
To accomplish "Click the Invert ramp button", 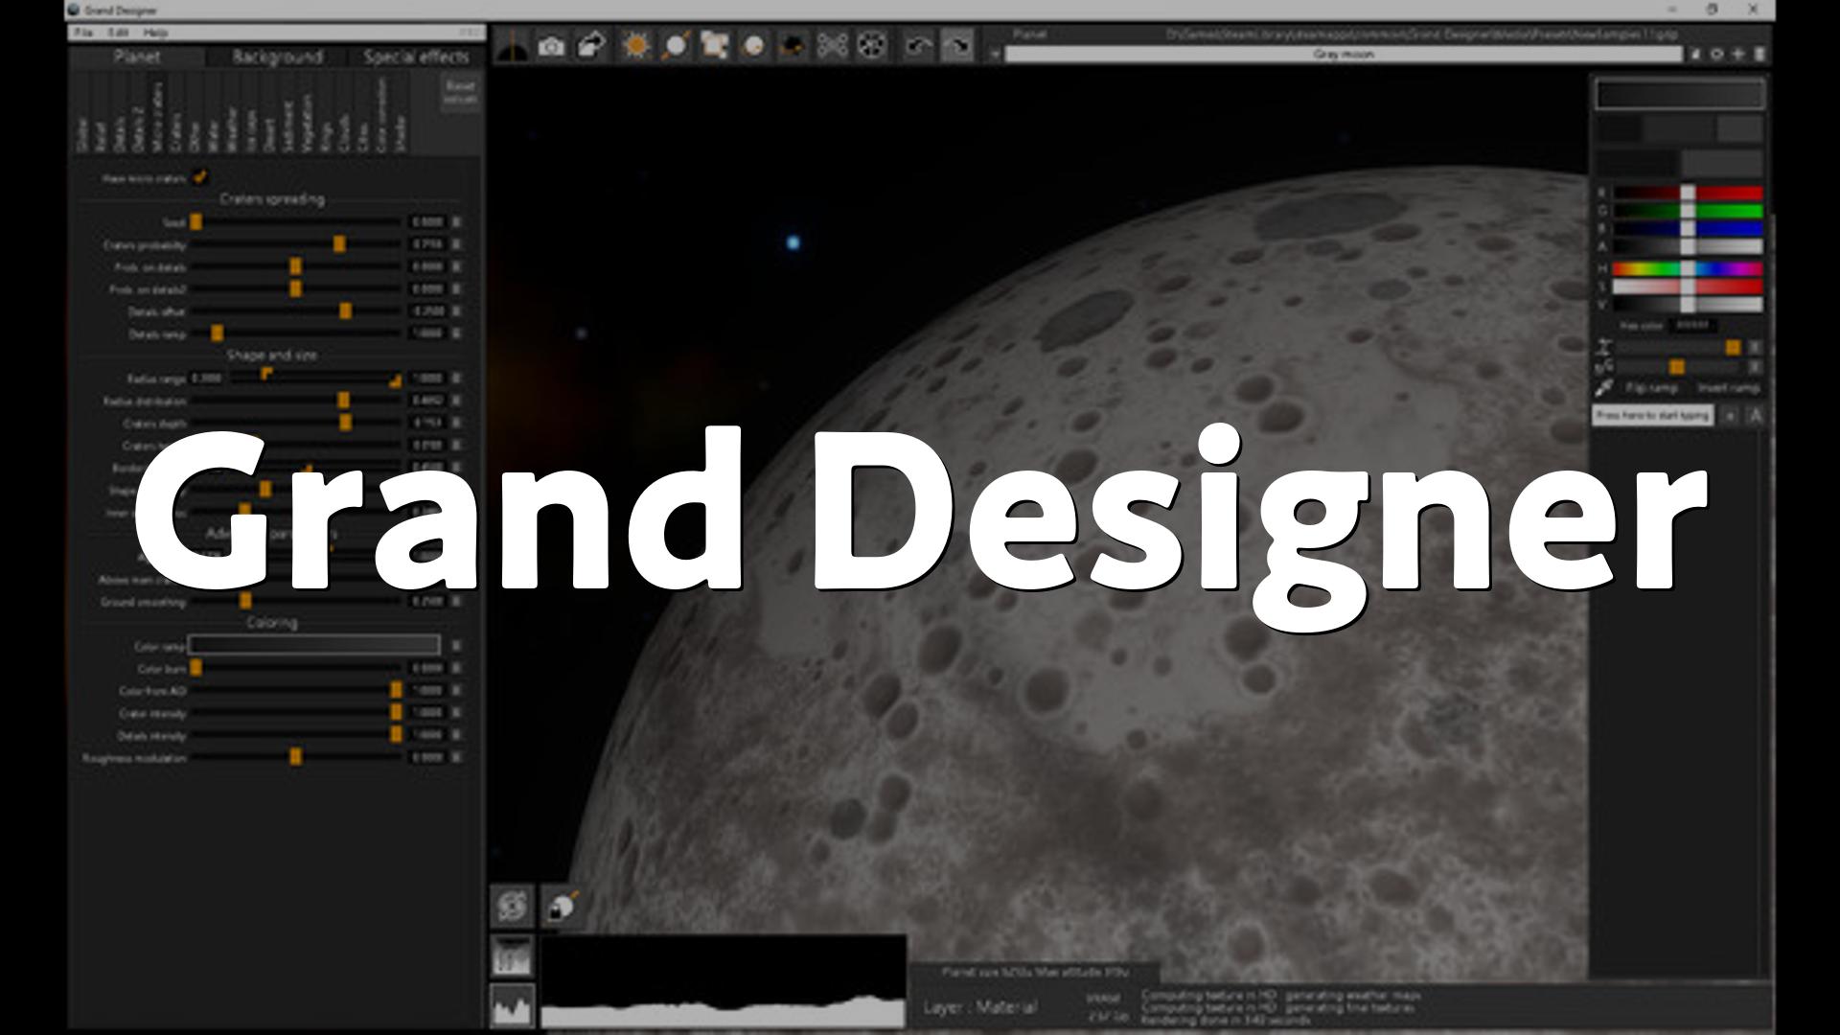I will click(x=1728, y=388).
